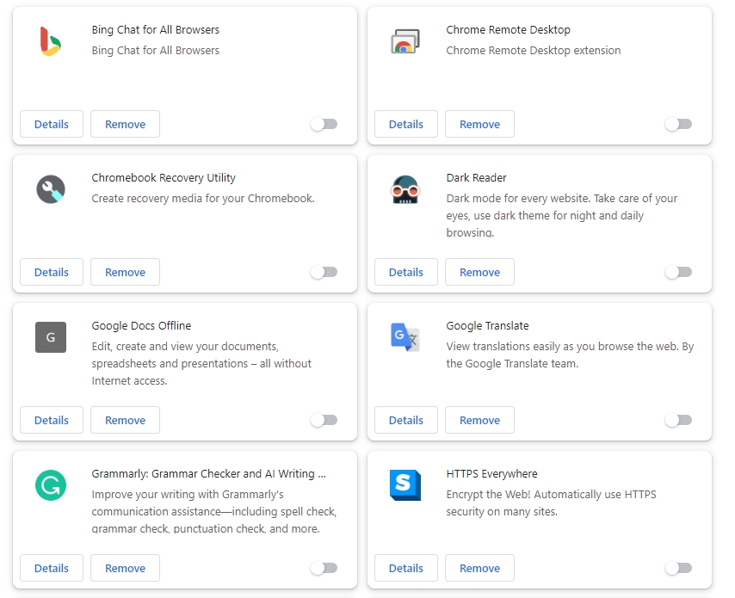The image size is (735, 598).
Task: Click the Google Translate icon
Action: click(405, 337)
